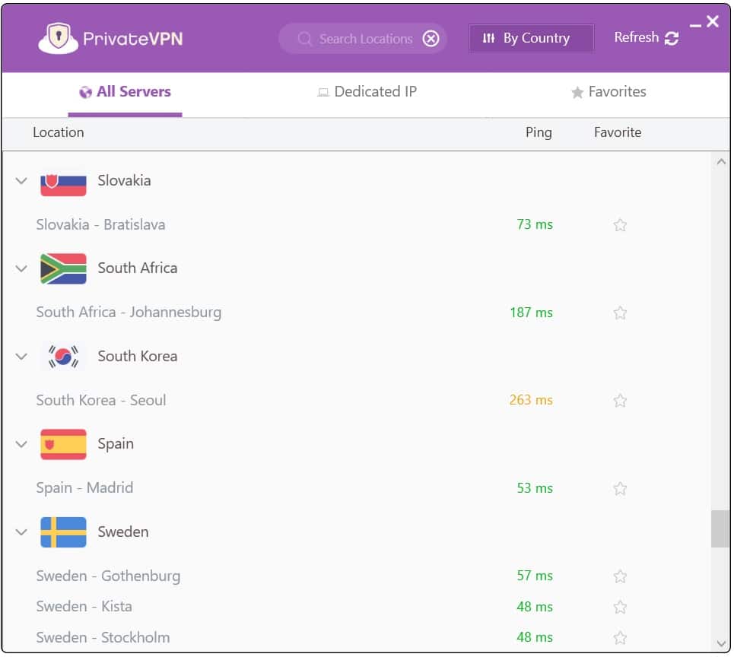Favorite Slovakia - Bratislava with its star
This screenshot has height=657, width=734.
[620, 225]
